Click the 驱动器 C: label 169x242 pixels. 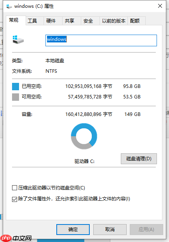click(84, 161)
